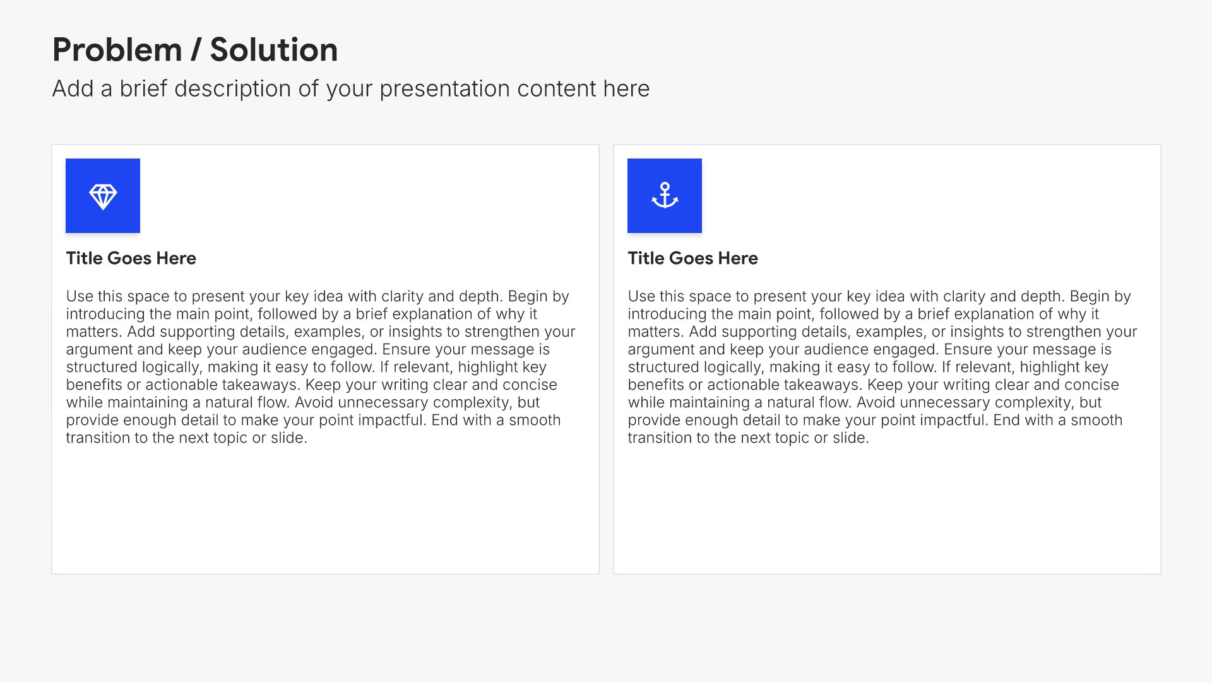
Task: Click the body paragraph in the anchor card
Action: (882, 367)
